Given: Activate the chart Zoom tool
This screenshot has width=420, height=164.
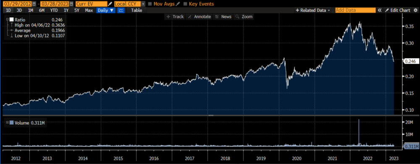Looking at the screenshot, I should click(x=244, y=17).
